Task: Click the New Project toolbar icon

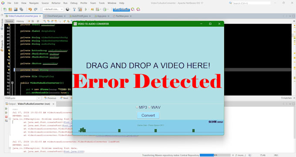Action: (10, 9)
